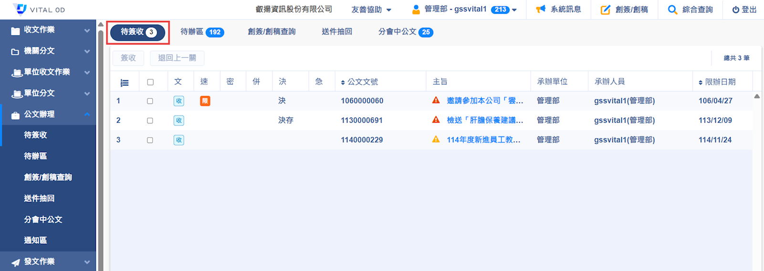Open the 友善協助 dropdown
764x271 pixels.
[371, 10]
